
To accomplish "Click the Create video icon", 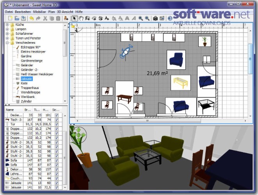I will click(162, 18).
